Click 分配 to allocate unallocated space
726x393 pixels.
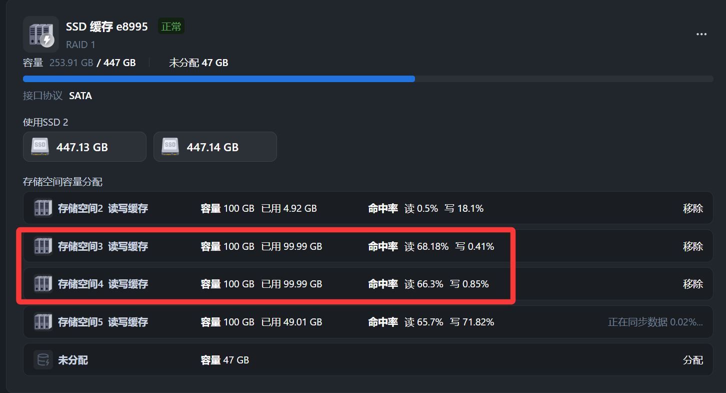pos(692,360)
